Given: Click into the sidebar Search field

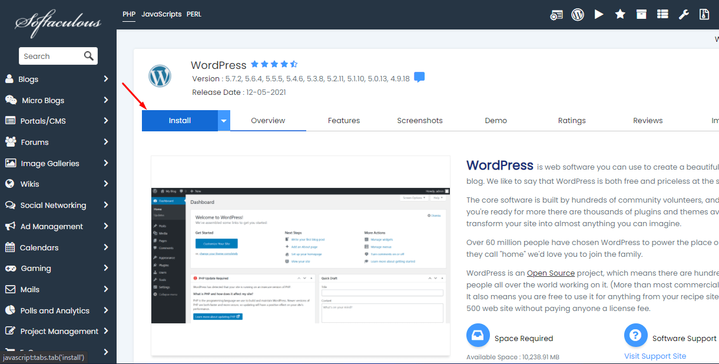Looking at the screenshot, I should [50, 57].
